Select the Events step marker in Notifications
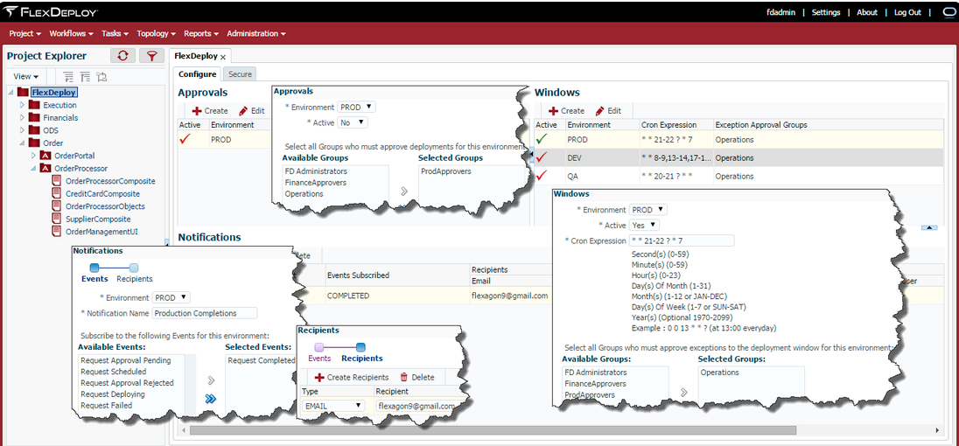This screenshot has height=446, width=959. (x=94, y=268)
